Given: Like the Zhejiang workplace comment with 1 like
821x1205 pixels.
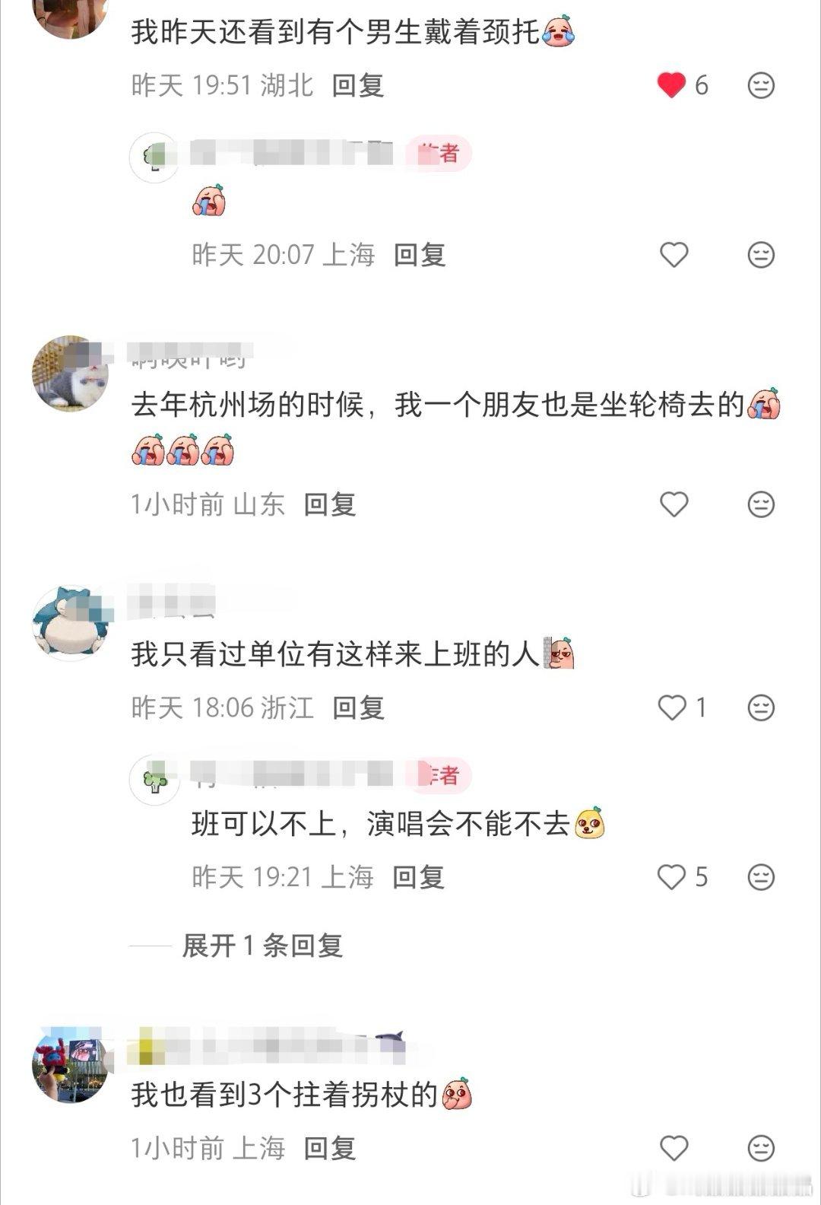Looking at the screenshot, I should [x=672, y=708].
